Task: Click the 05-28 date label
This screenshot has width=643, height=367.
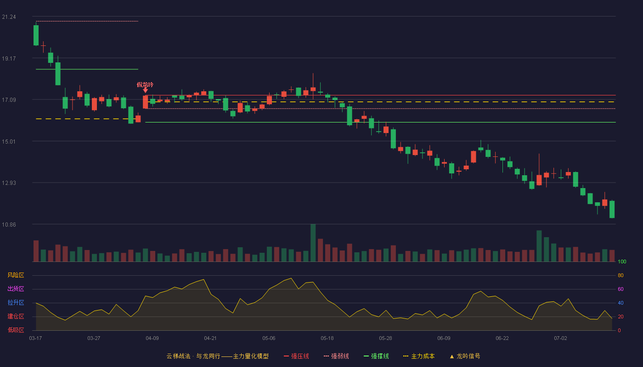Action: pos(385,338)
